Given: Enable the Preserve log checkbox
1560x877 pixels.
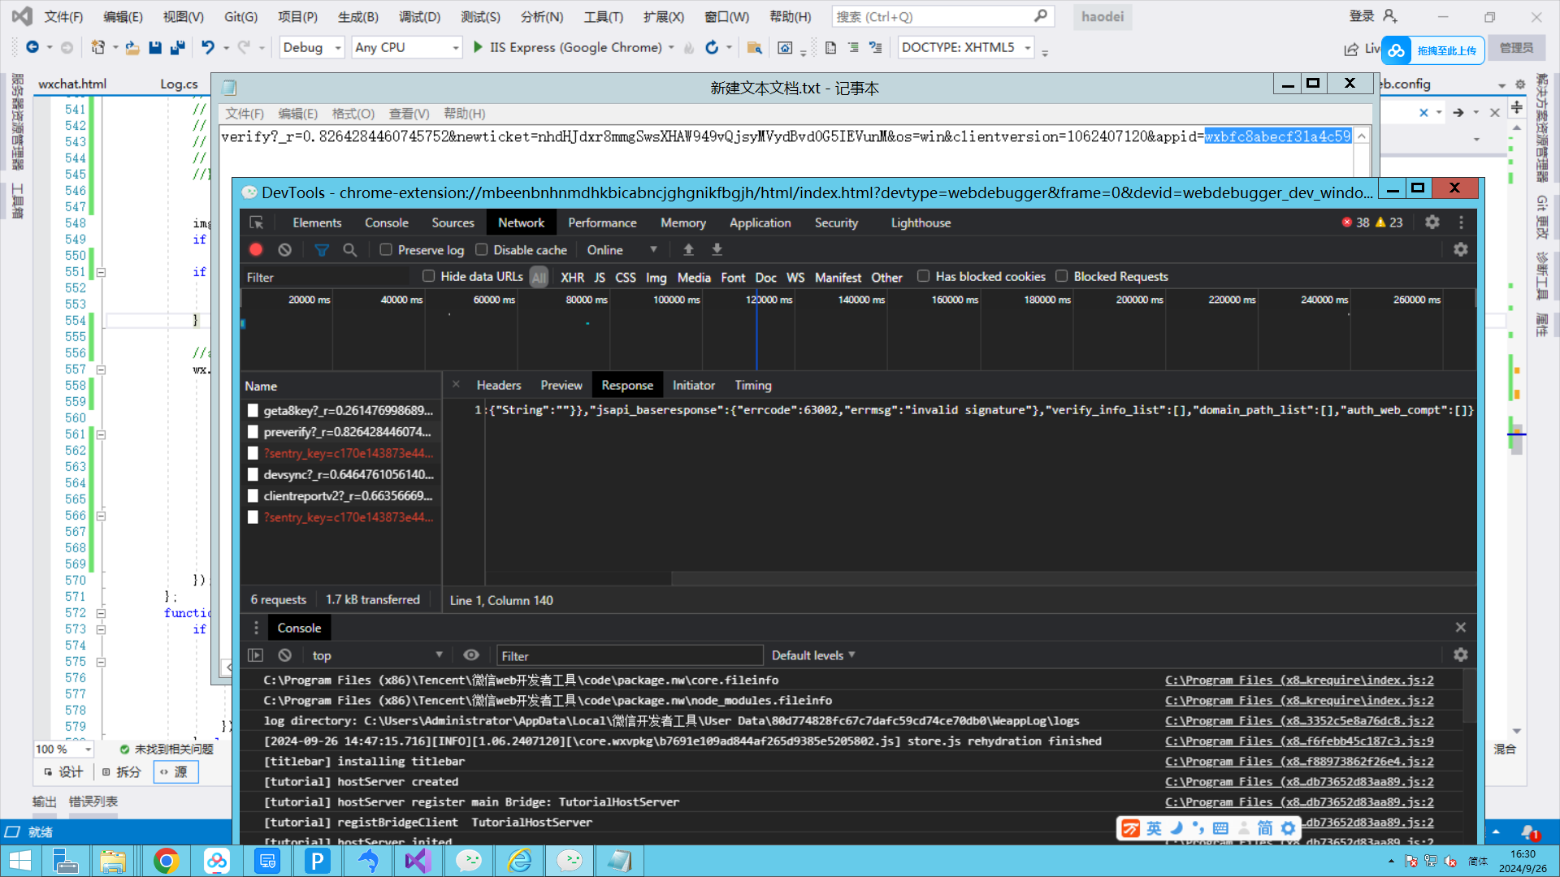Looking at the screenshot, I should click(386, 250).
